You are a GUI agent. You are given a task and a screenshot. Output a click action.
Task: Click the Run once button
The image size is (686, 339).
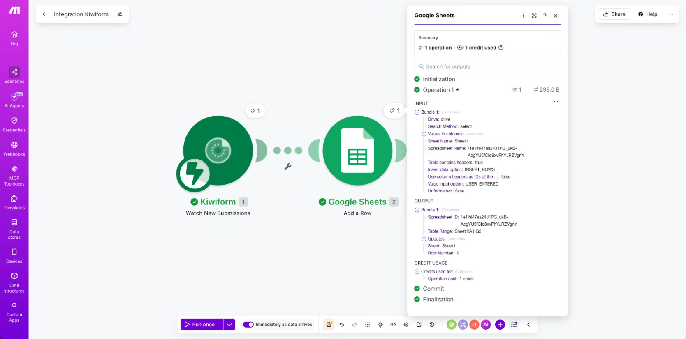202,325
